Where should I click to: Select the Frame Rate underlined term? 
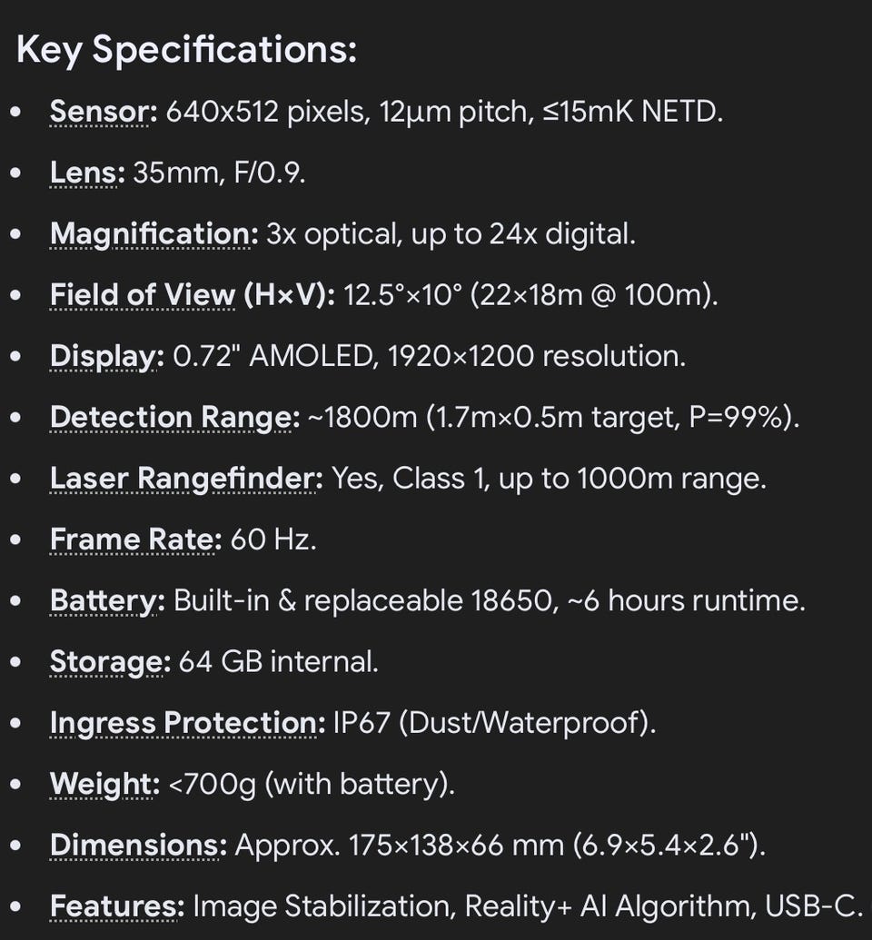pos(135,539)
